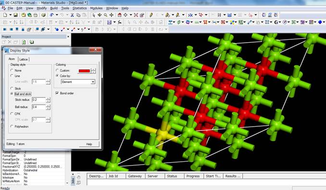Select the arrow selection tool

[94, 15]
